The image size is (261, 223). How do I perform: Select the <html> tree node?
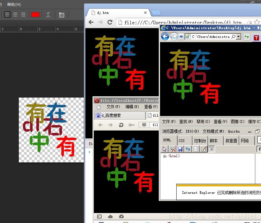pyautogui.click(x=174, y=156)
